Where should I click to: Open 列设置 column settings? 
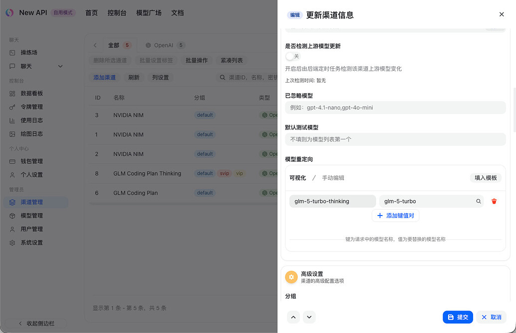pyautogui.click(x=160, y=78)
